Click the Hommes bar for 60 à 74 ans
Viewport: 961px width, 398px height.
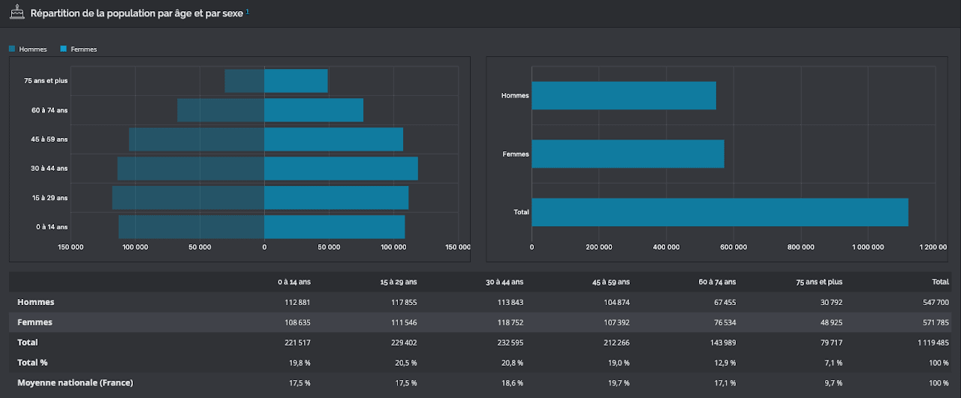point(221,110)
